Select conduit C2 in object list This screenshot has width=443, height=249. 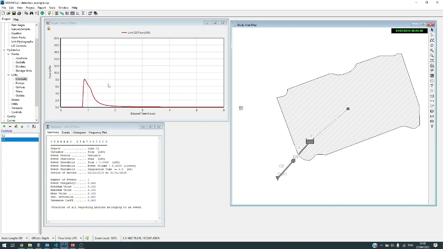[20, 136]
